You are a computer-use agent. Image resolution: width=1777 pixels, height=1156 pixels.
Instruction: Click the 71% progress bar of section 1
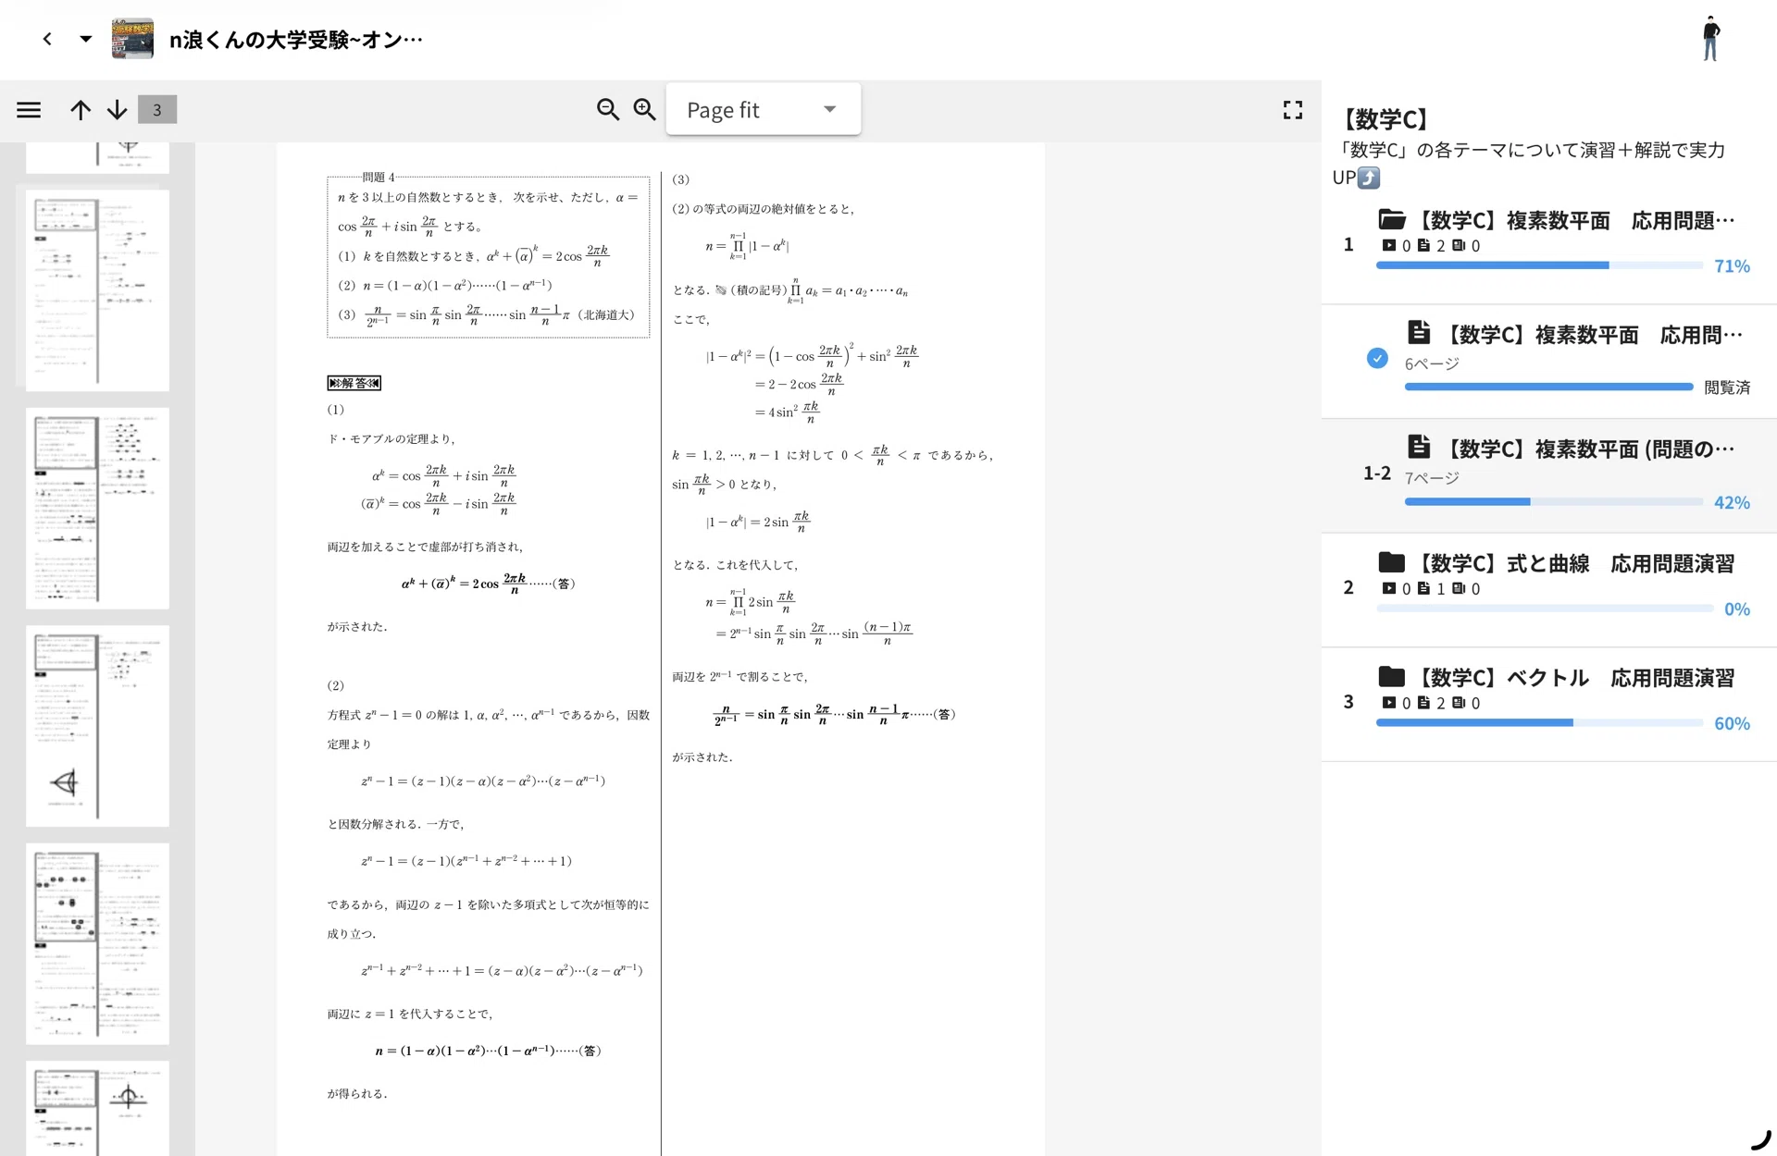tap(1539, 265)
